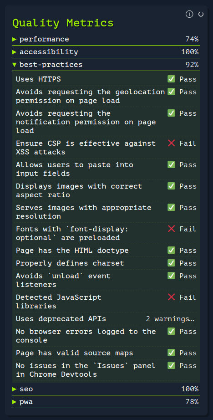Click green checkmark for HTML doctype
Image resolution: width=213 pixels, height=420 pixels.
coord(171,251)
